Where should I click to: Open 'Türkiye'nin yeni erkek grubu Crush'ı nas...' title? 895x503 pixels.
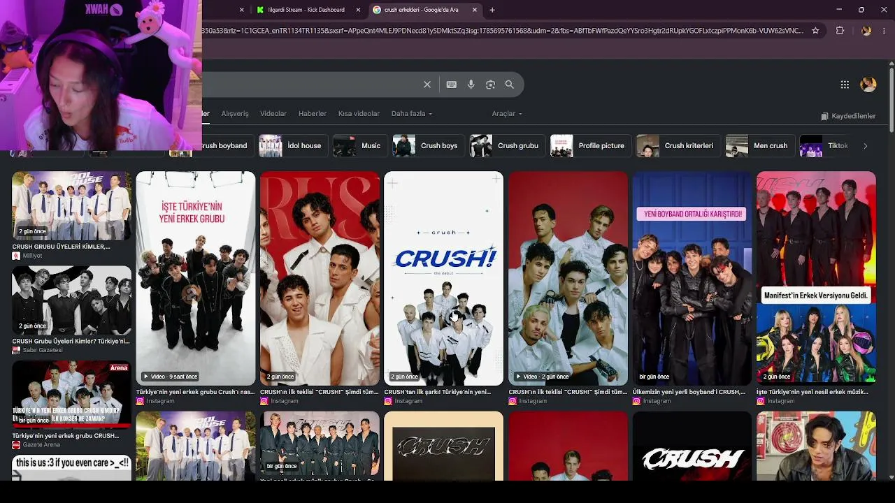[196, 392]
